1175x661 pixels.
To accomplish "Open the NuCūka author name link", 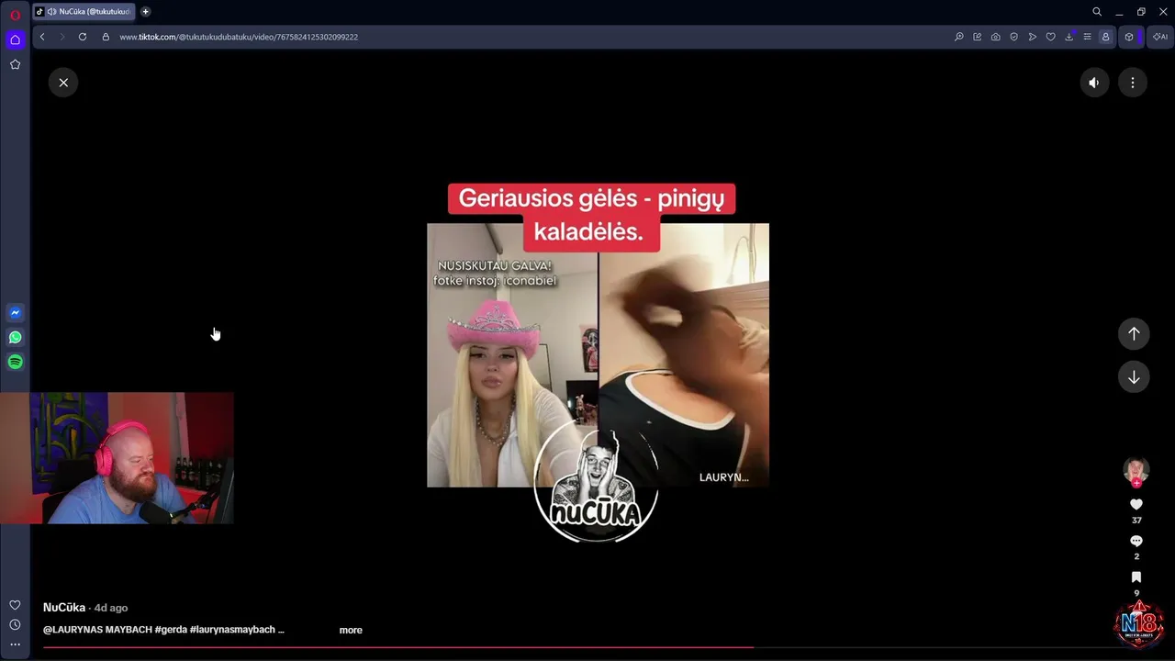I will tap(64, 608).
